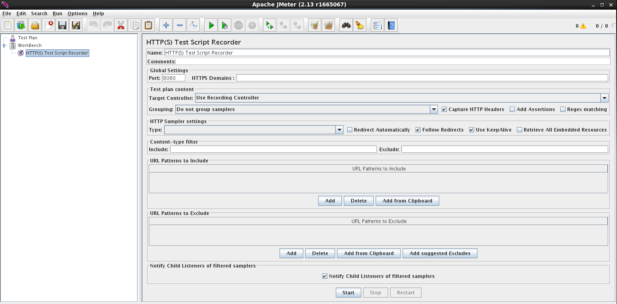Select HTTP(S) Test Script Recorder tree node
This screenshot has width=617, height=304.
57,53
